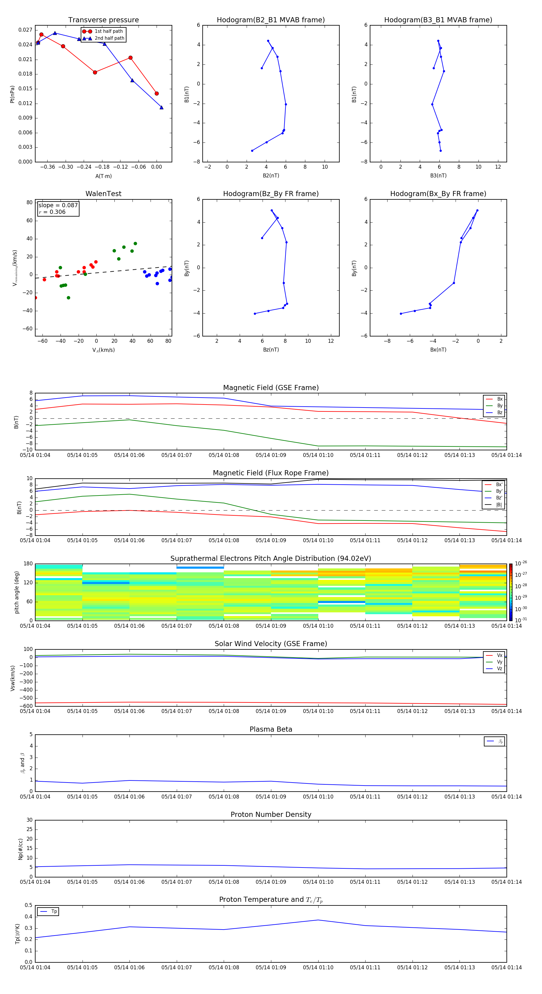This screenshot has width=542, height=994.
Task: Click the 'βp' legend in Plasma Beta plot
Action: (494, 741)
